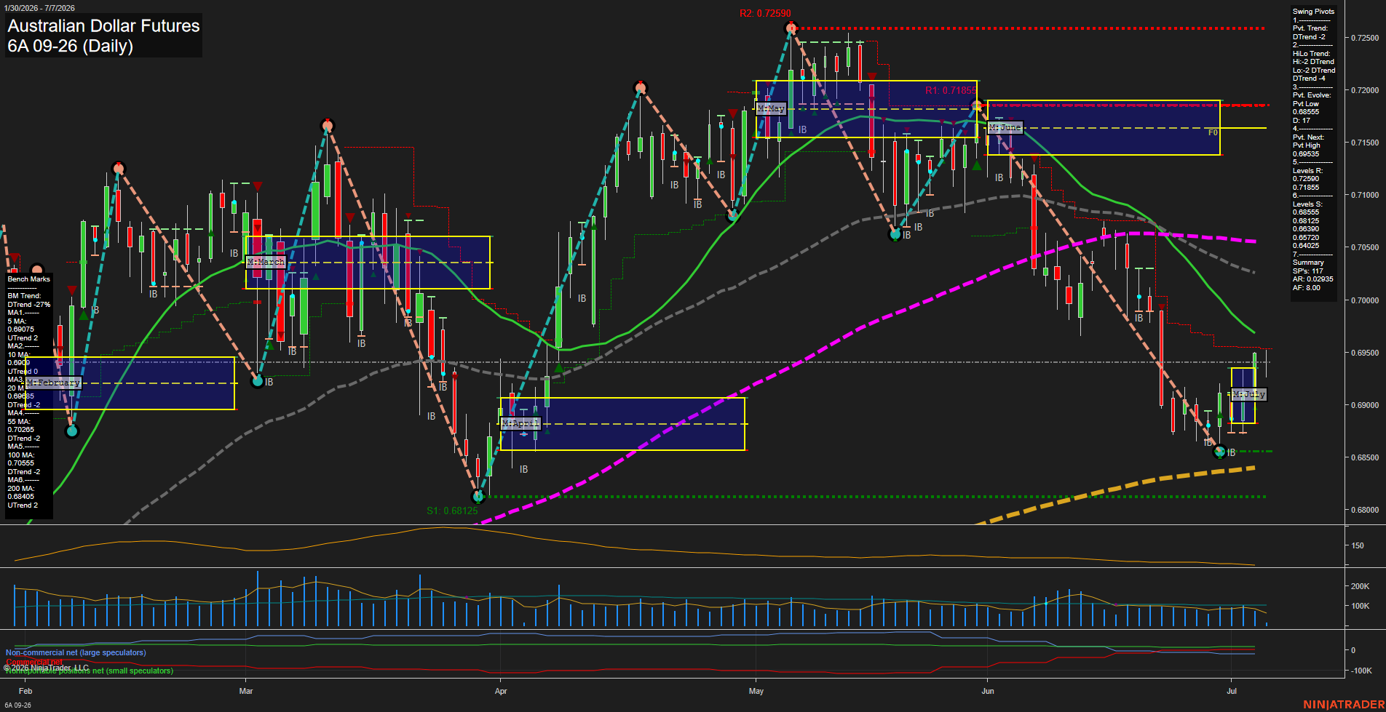Viewport: 1386px width, 712px height.
Task: Click the 100 MA: entry
Action: [21, 455]
